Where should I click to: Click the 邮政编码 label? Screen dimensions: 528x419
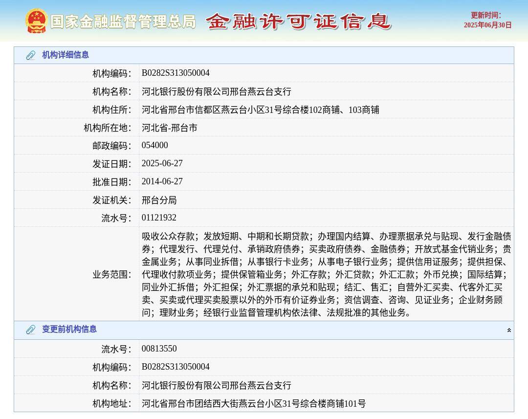point(112,146)
